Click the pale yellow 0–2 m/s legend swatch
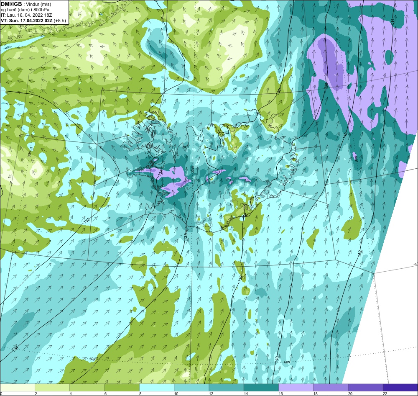This screenshot has width=418, height=396. point(18,387)
